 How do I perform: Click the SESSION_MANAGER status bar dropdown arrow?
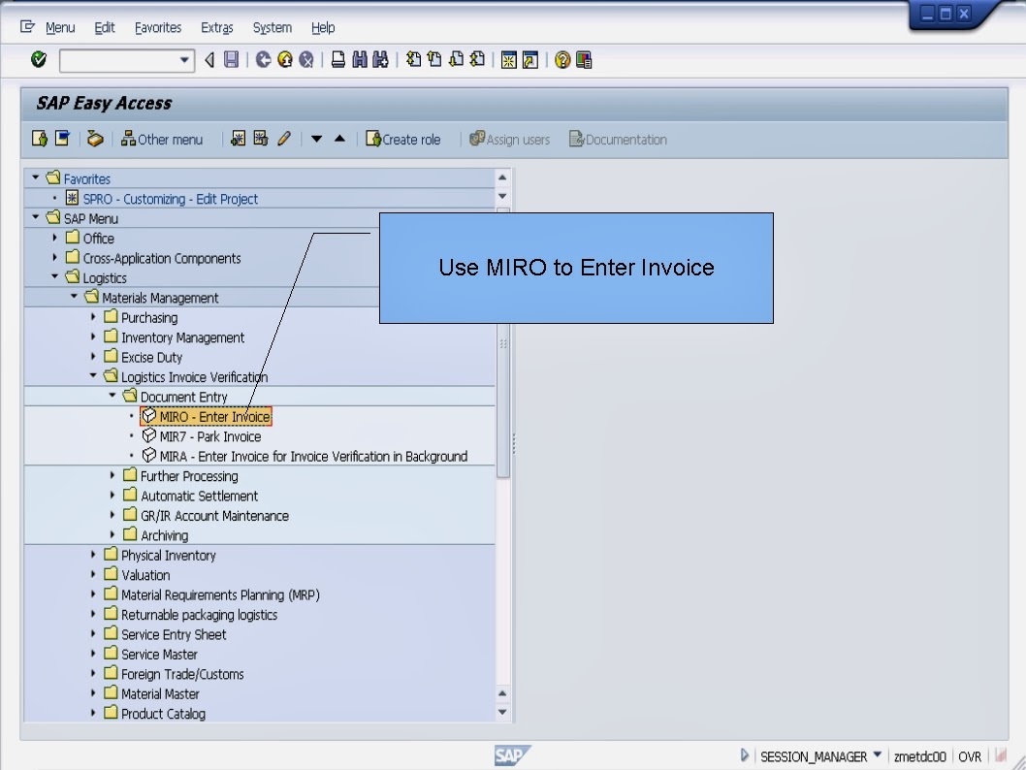coord(878,754)
